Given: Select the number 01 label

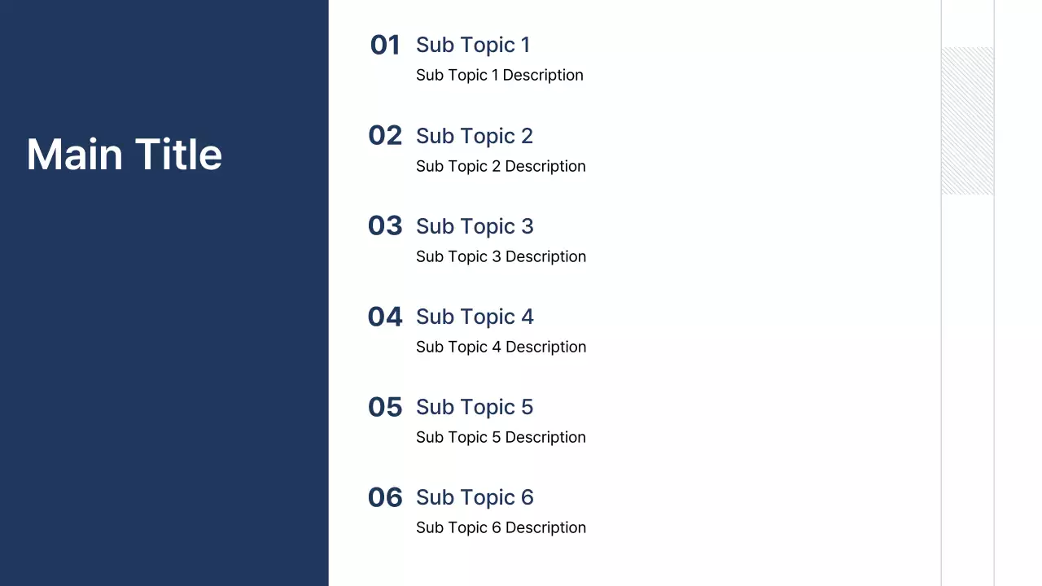Looking at the screenshot, I should click(x=385, y=46).
